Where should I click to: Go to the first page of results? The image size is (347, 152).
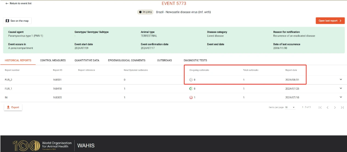[x=320, y=107]
